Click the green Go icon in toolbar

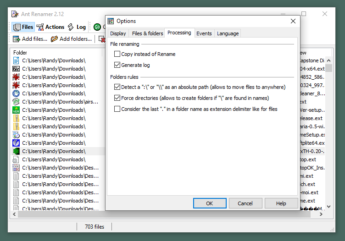click(97, 27)
